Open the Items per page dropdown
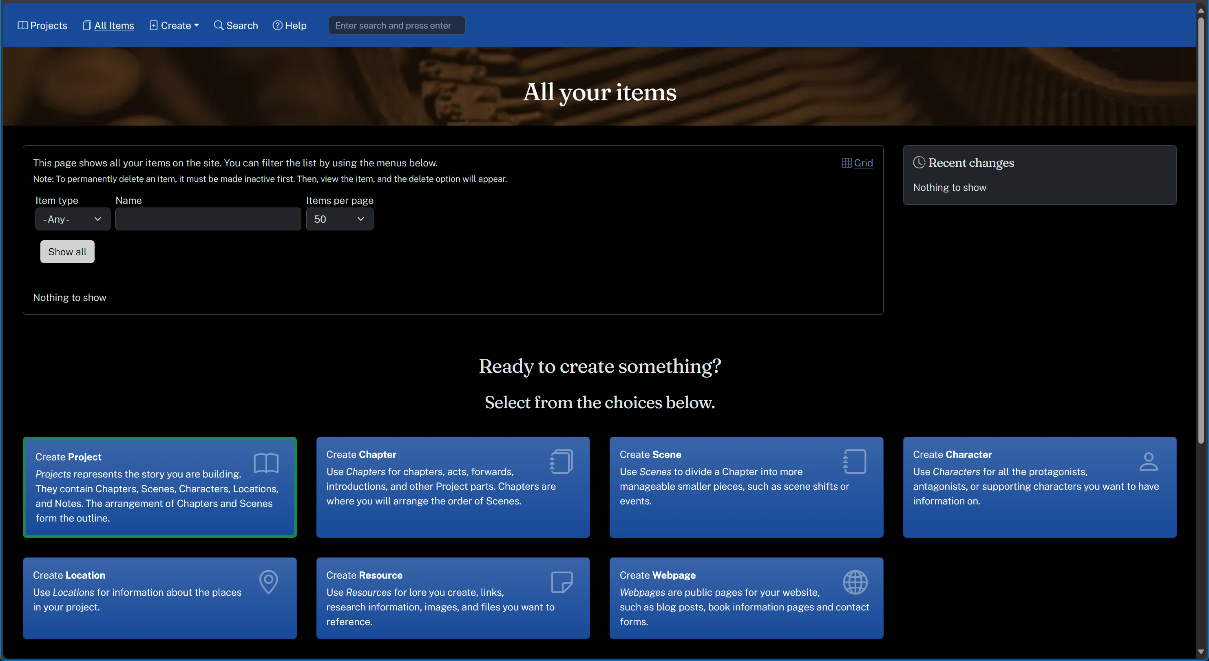The width and height of the screenshot is (1209, 661). [339, 219]
